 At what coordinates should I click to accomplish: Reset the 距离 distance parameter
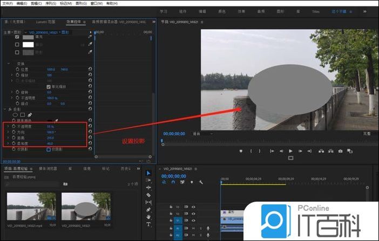90,138
